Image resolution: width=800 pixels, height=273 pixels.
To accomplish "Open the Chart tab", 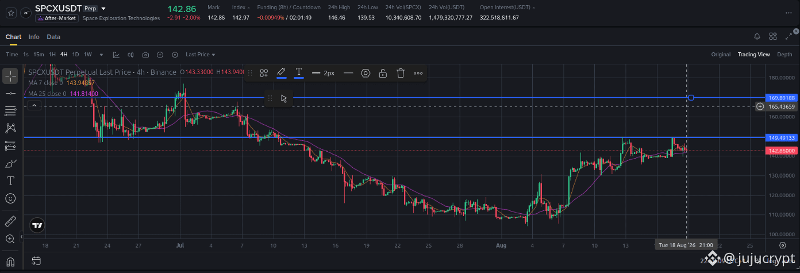I will [13, 37].
